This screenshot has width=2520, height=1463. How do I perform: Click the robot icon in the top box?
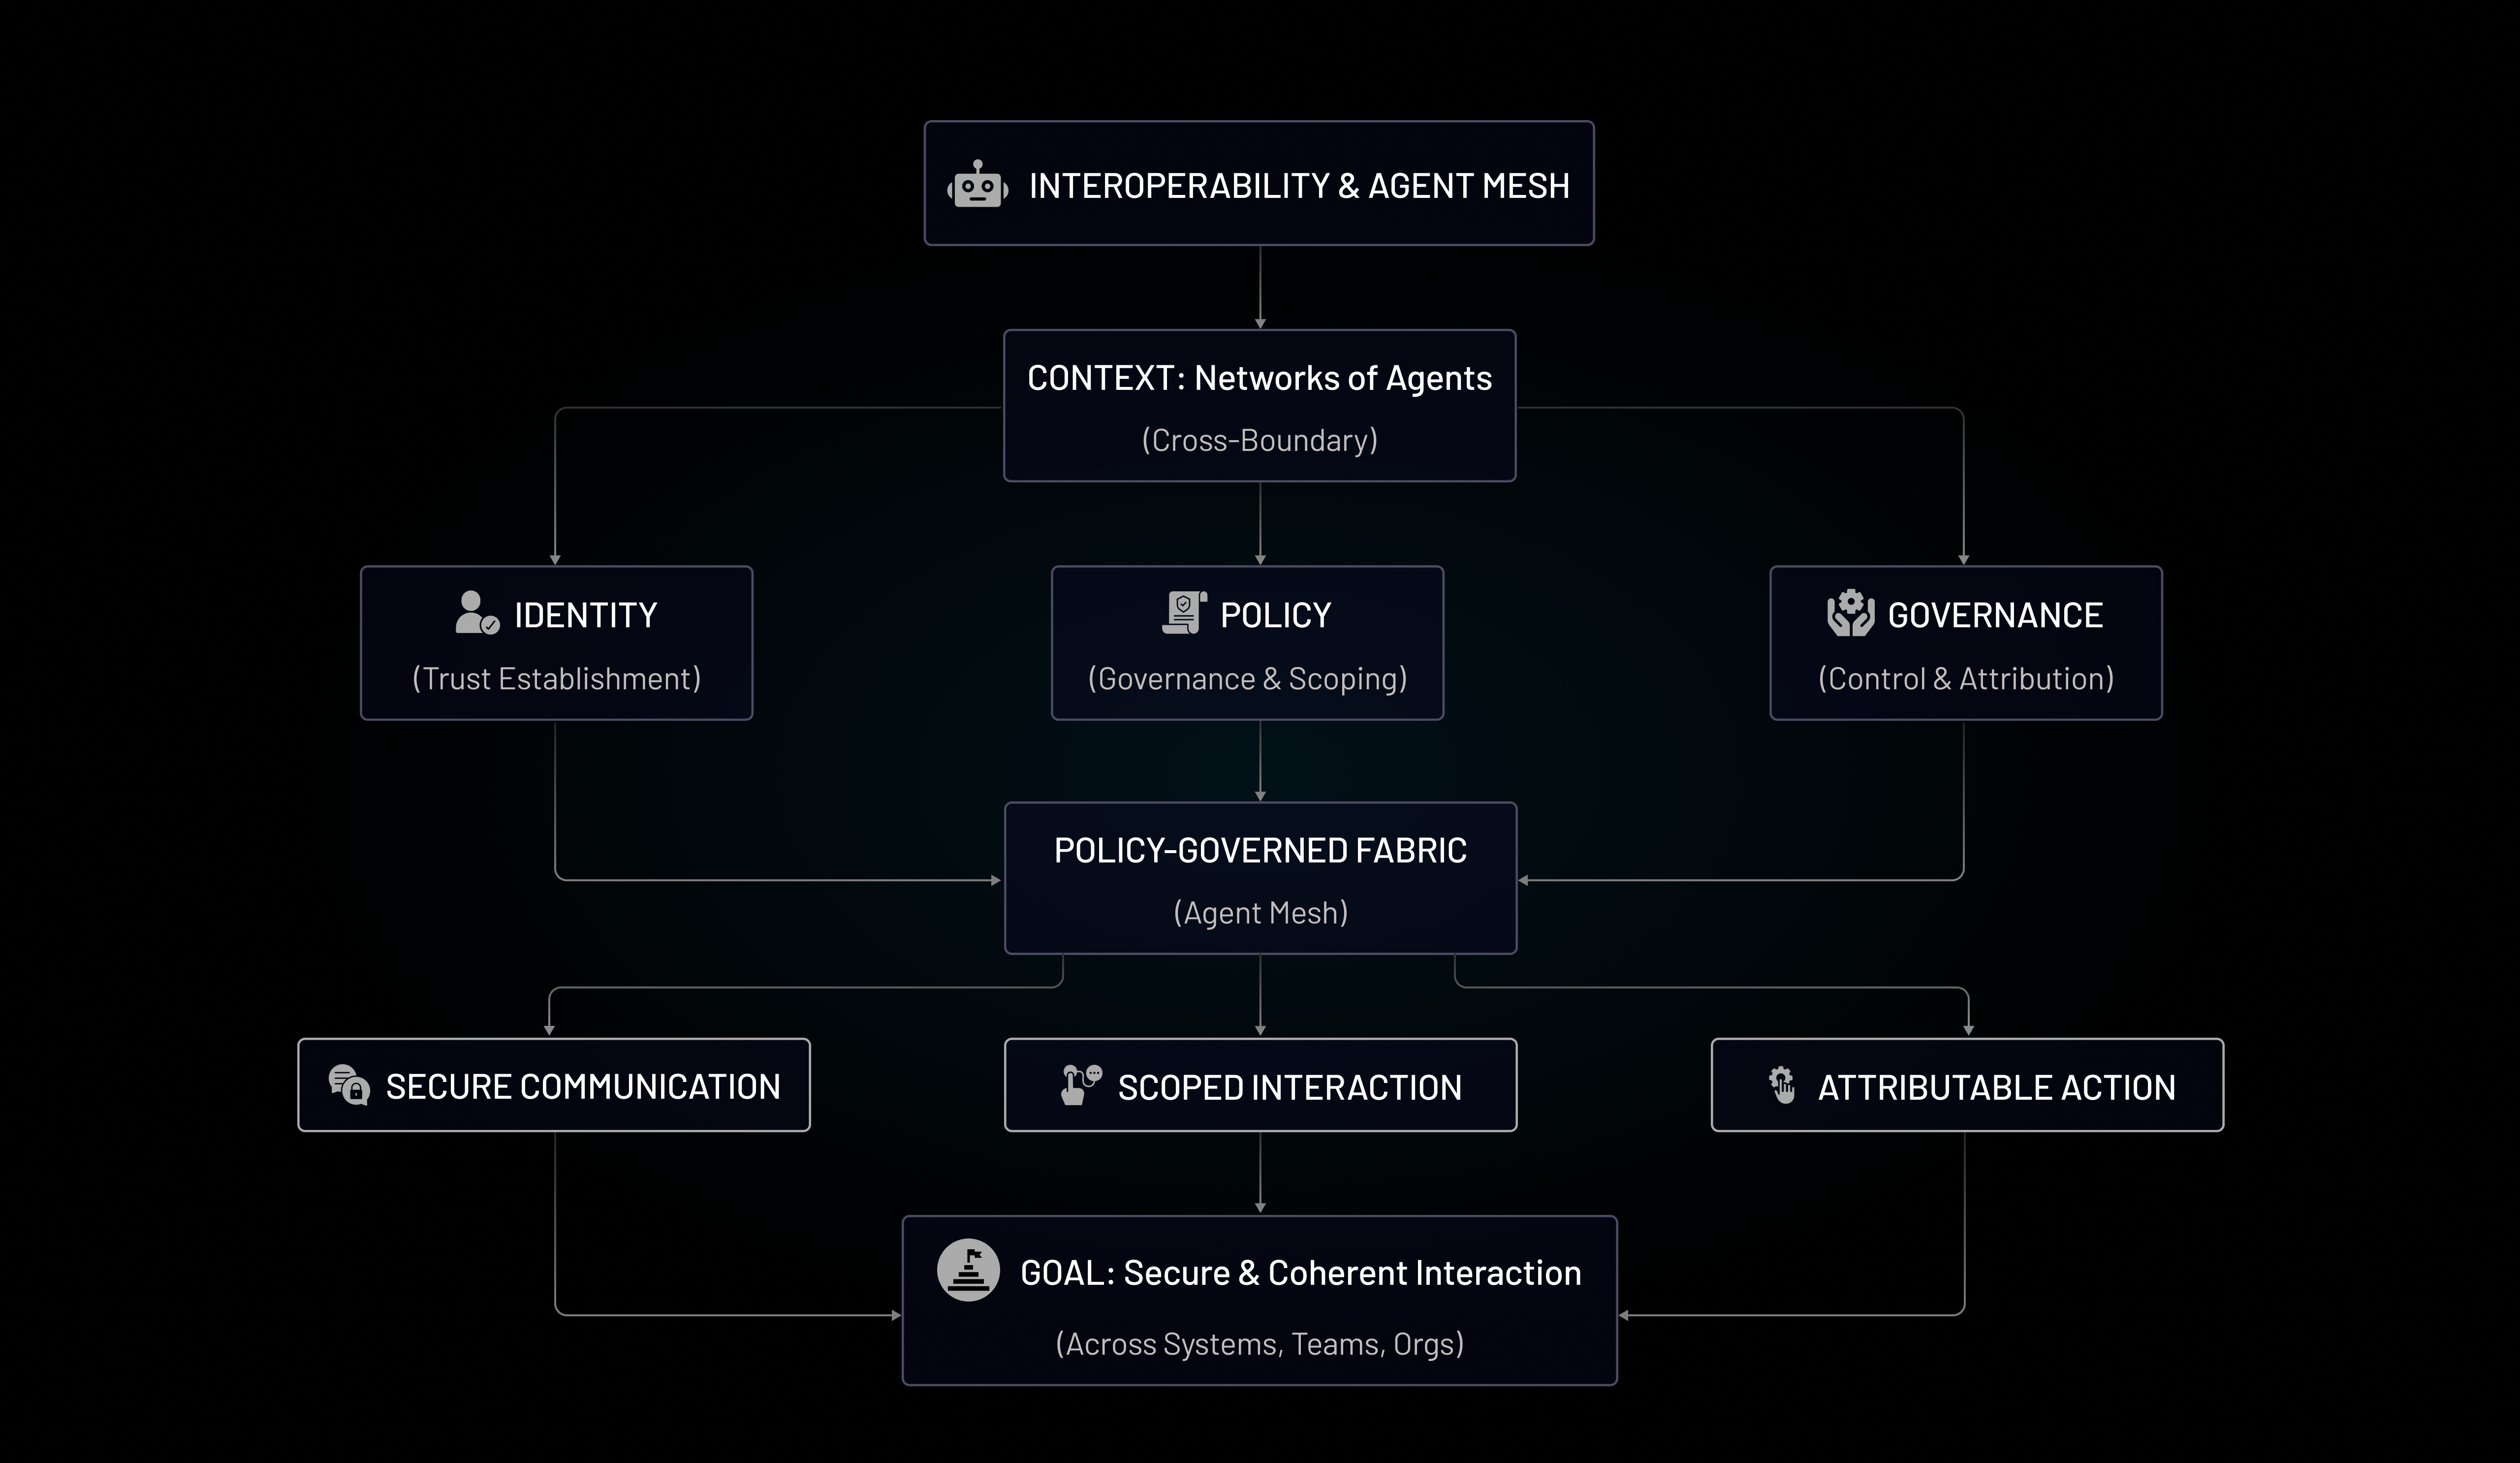click(x=977, y=185)
